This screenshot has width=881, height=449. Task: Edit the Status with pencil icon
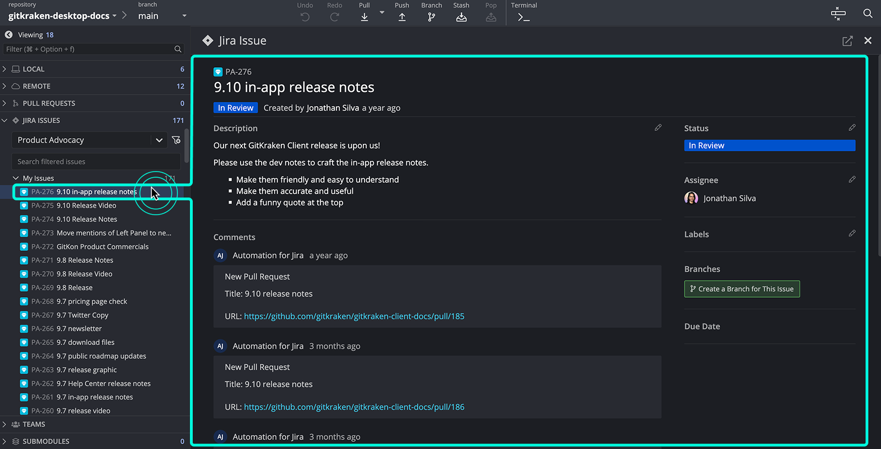tap(852, 128)
